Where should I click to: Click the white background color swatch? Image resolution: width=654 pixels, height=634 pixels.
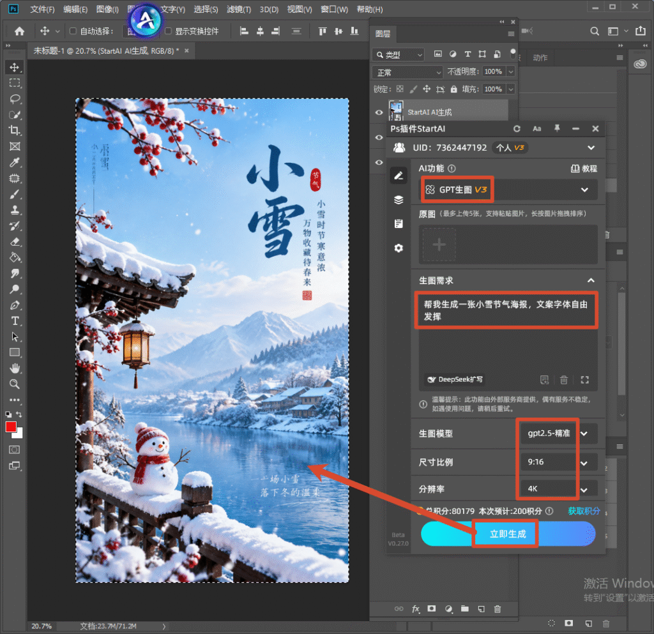click(x=19, y=434)
